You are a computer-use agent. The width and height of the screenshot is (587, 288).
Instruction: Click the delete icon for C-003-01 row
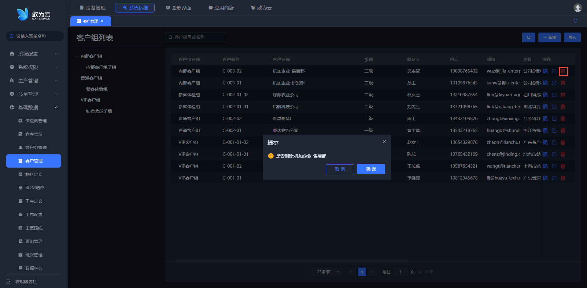[563, 83]
